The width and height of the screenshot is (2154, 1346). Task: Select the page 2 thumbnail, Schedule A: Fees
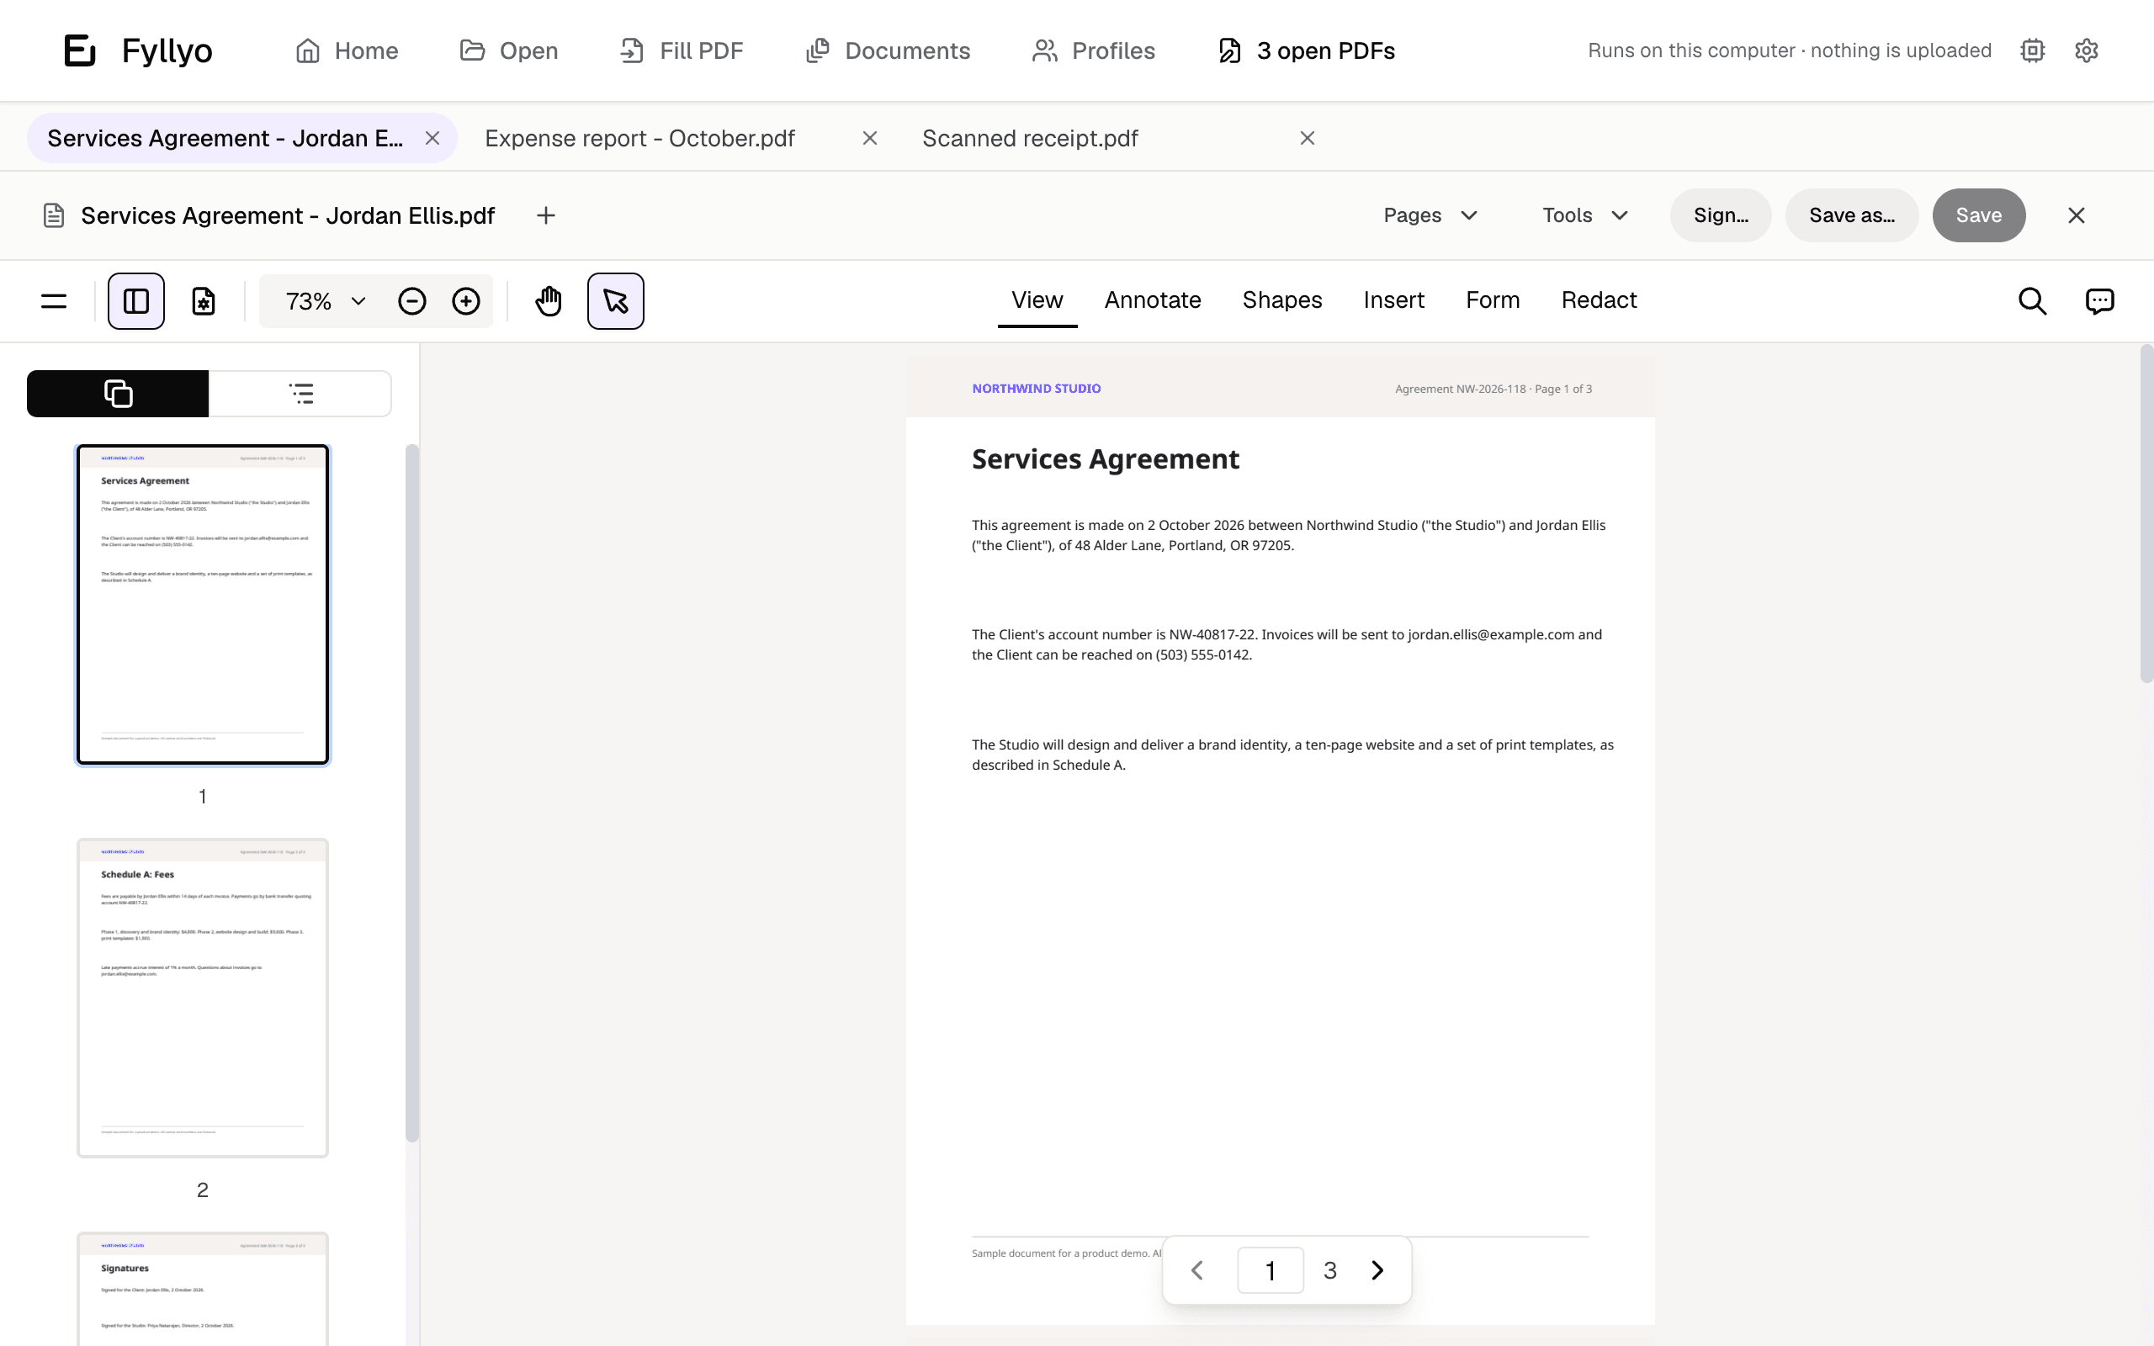[x=203, y=998]
